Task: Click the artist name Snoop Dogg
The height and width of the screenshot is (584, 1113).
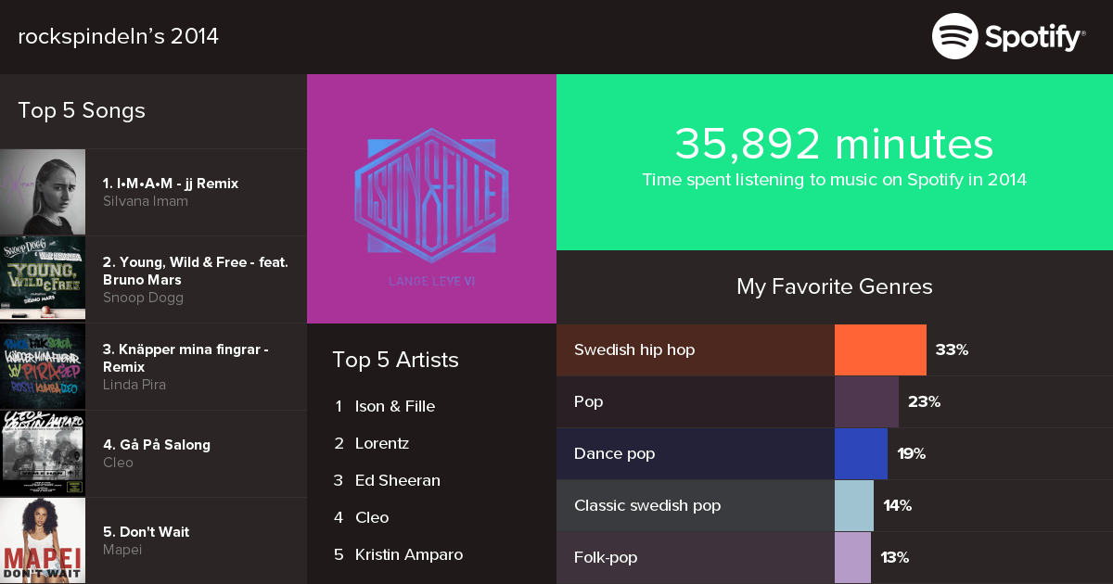Action: coord(144,298)
